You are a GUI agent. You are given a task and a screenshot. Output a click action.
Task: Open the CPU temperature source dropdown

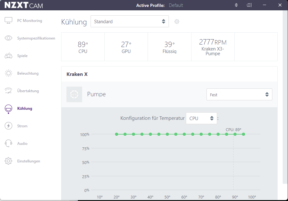[x=202, y=118]
